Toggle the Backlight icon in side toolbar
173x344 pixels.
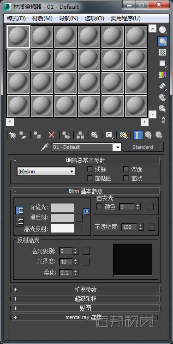162,41
